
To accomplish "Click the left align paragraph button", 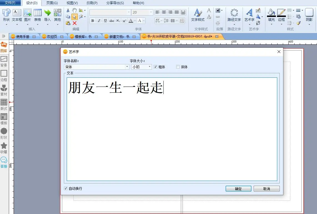I will (x=158, y=12).
